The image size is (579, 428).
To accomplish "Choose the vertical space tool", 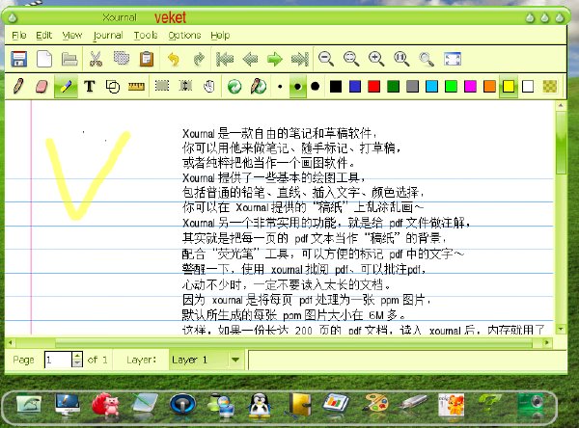I will click(185, 86).
